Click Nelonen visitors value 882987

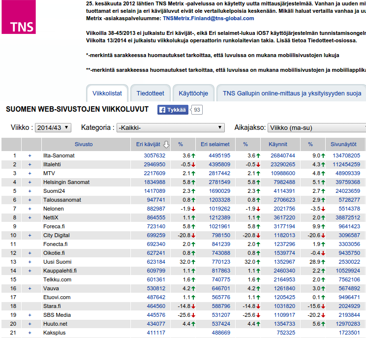(156, 209)
